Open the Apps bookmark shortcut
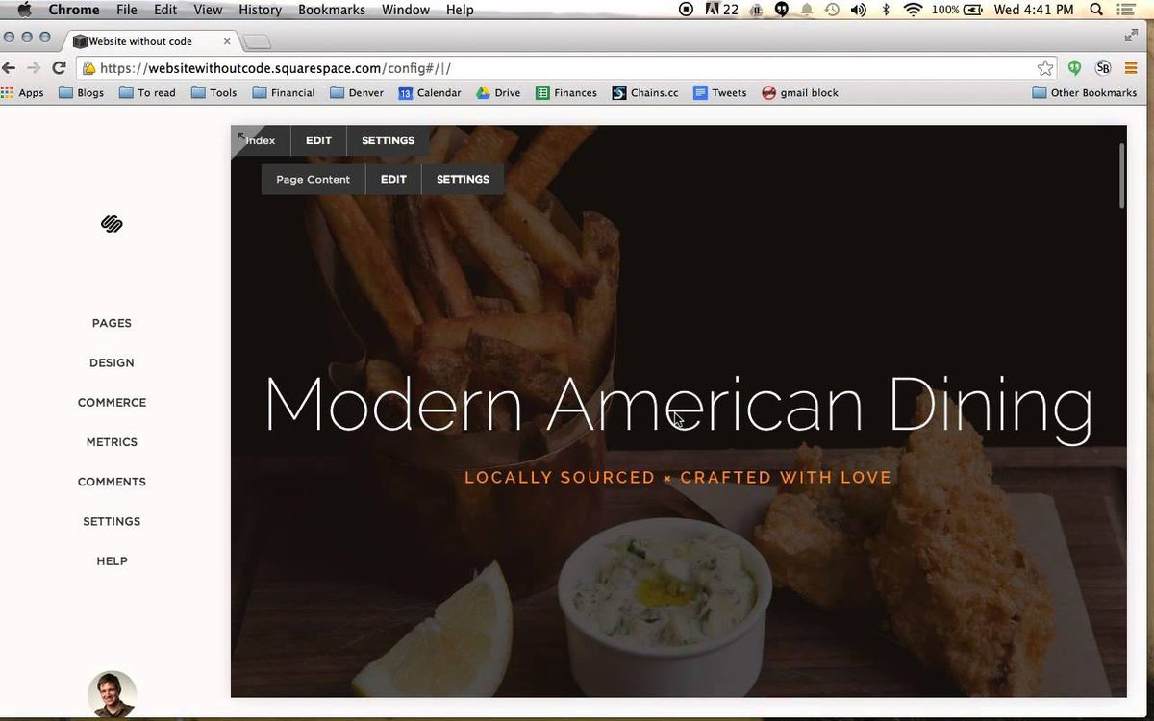 point(22,93)
